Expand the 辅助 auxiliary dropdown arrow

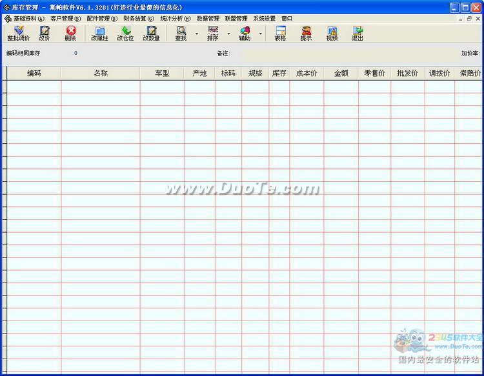pyautogui.click(x=261, y=33)
